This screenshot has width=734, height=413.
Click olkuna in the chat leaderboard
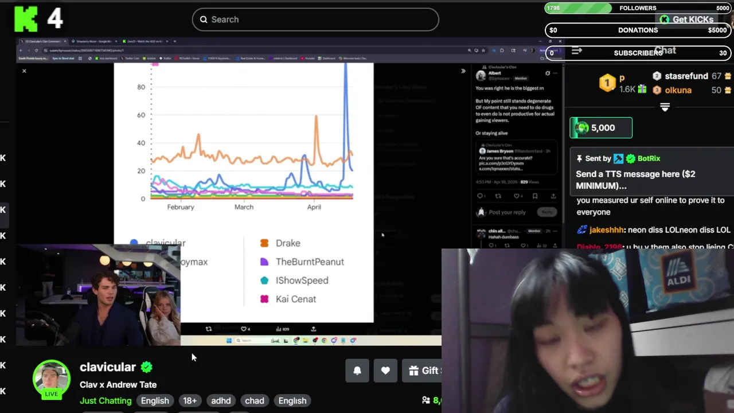[x=678, y=90]
